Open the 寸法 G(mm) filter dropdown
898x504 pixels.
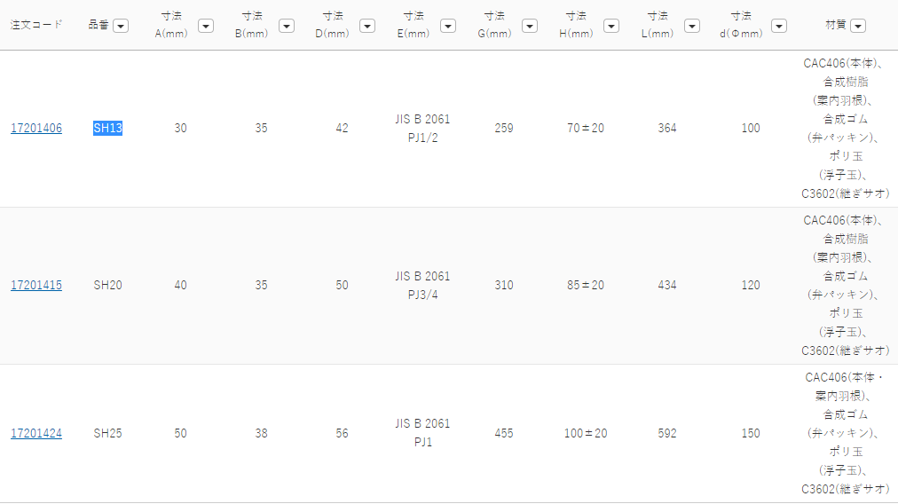coord(530,26)
